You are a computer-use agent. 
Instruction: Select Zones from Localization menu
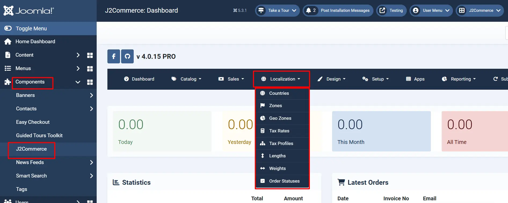[282, 106]
